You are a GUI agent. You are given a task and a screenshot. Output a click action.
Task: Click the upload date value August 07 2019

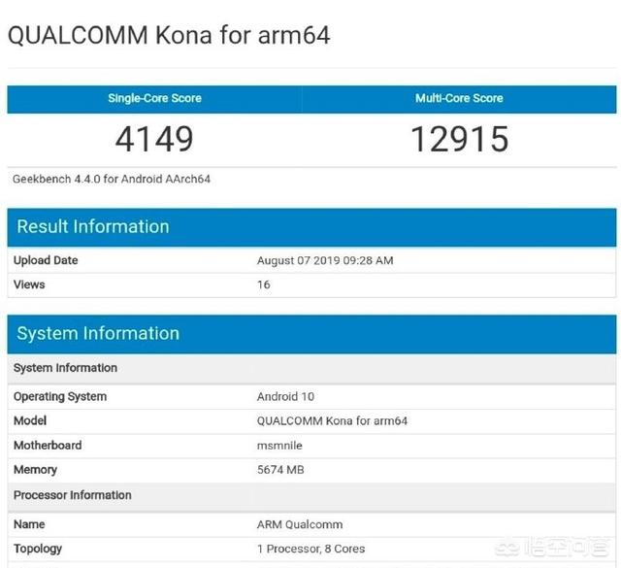point(325,260)
